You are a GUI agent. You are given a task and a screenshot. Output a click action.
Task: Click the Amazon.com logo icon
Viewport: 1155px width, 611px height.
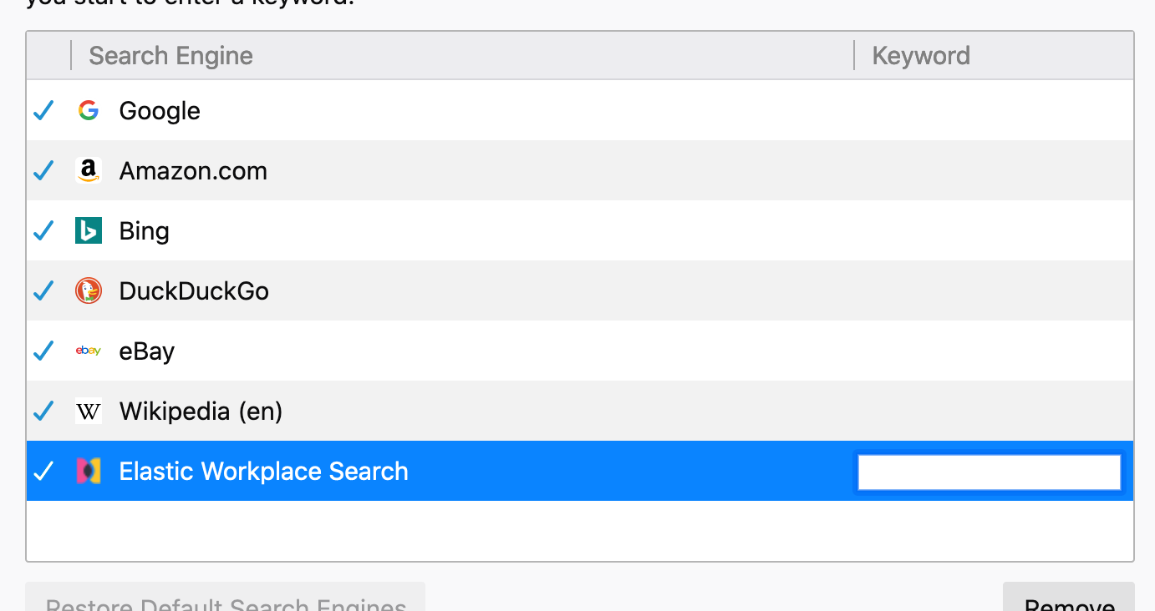tap(88, 169)
